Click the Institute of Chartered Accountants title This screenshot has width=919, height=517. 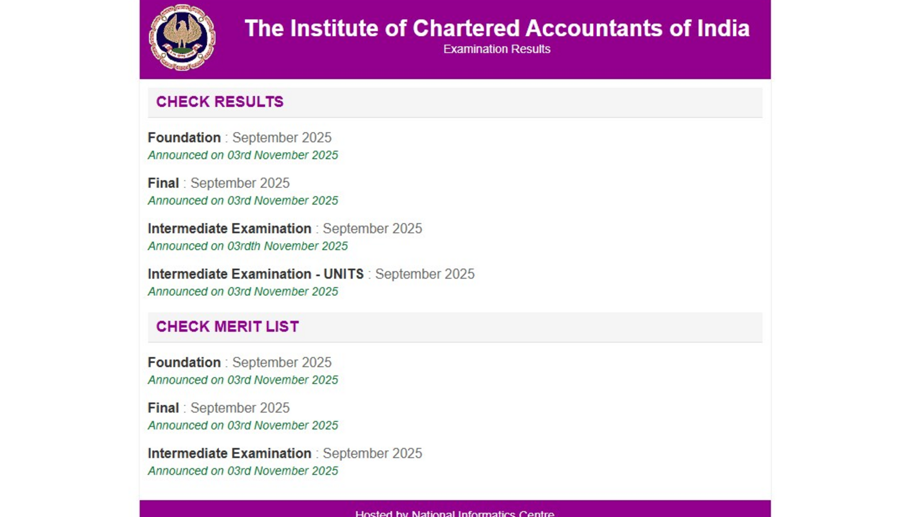[x=497, y=28]
